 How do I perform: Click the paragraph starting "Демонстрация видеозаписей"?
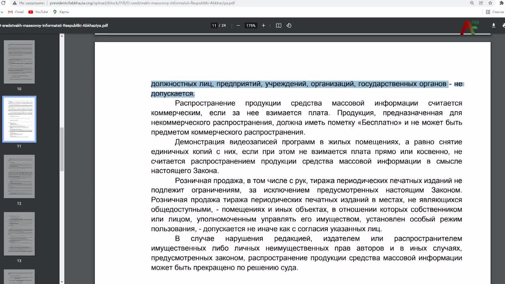tap(307, 156)
